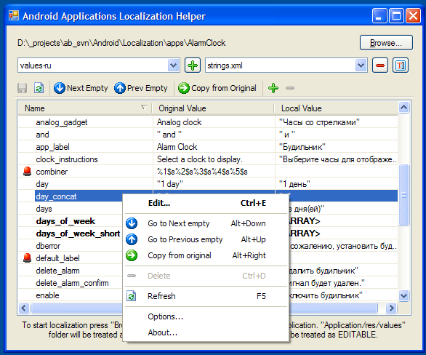This screenshot has width=426, height=355.
Task: Click the green plus add-string toolbar icon
Action: click(273, 88)
